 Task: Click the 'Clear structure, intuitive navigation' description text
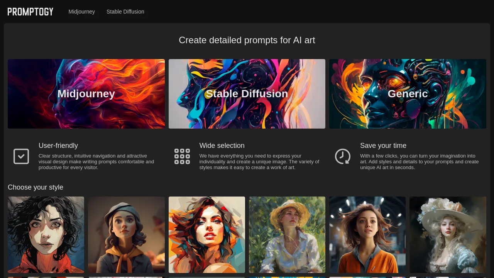tap(96, 162)
